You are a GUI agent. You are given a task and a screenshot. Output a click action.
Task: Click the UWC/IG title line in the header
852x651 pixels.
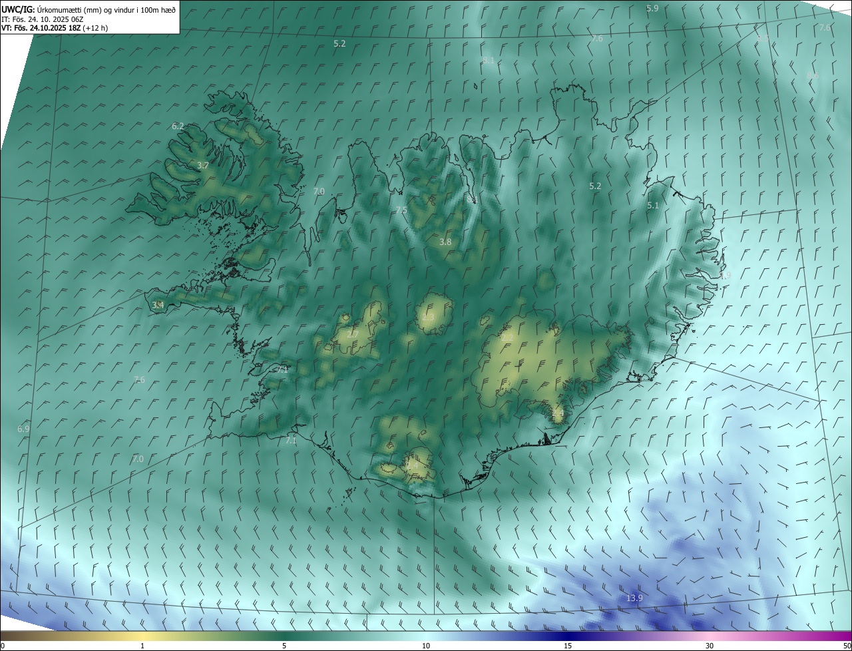90,9
